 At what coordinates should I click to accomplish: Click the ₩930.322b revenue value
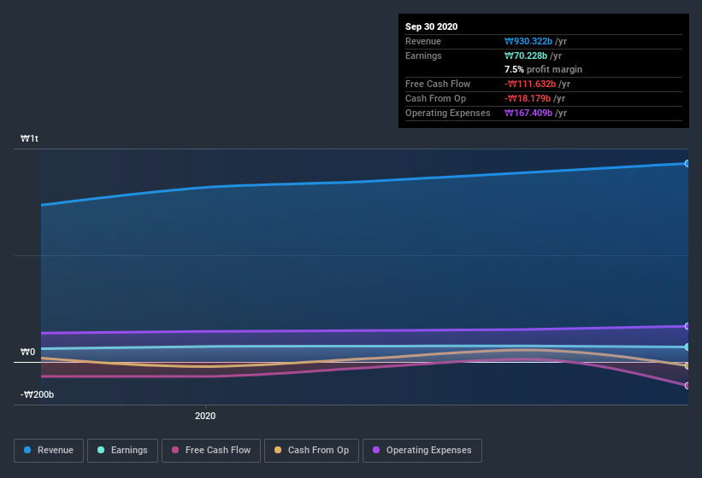click(x=528, y=41)
